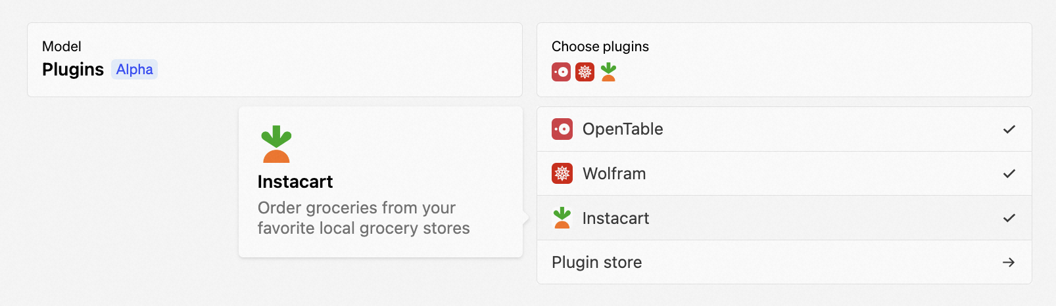The width and height of the screenshot is (1056, 306).
Task: Collapse the Choose plugins dropdown
Action: pos(784,60)
